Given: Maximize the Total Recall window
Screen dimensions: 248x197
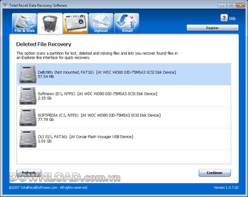Looking at the screenshot, I should pyautogui.click(x=231, y=5).
